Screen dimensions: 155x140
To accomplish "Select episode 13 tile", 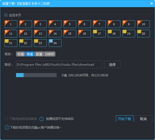I will click(x=40, y=34).
